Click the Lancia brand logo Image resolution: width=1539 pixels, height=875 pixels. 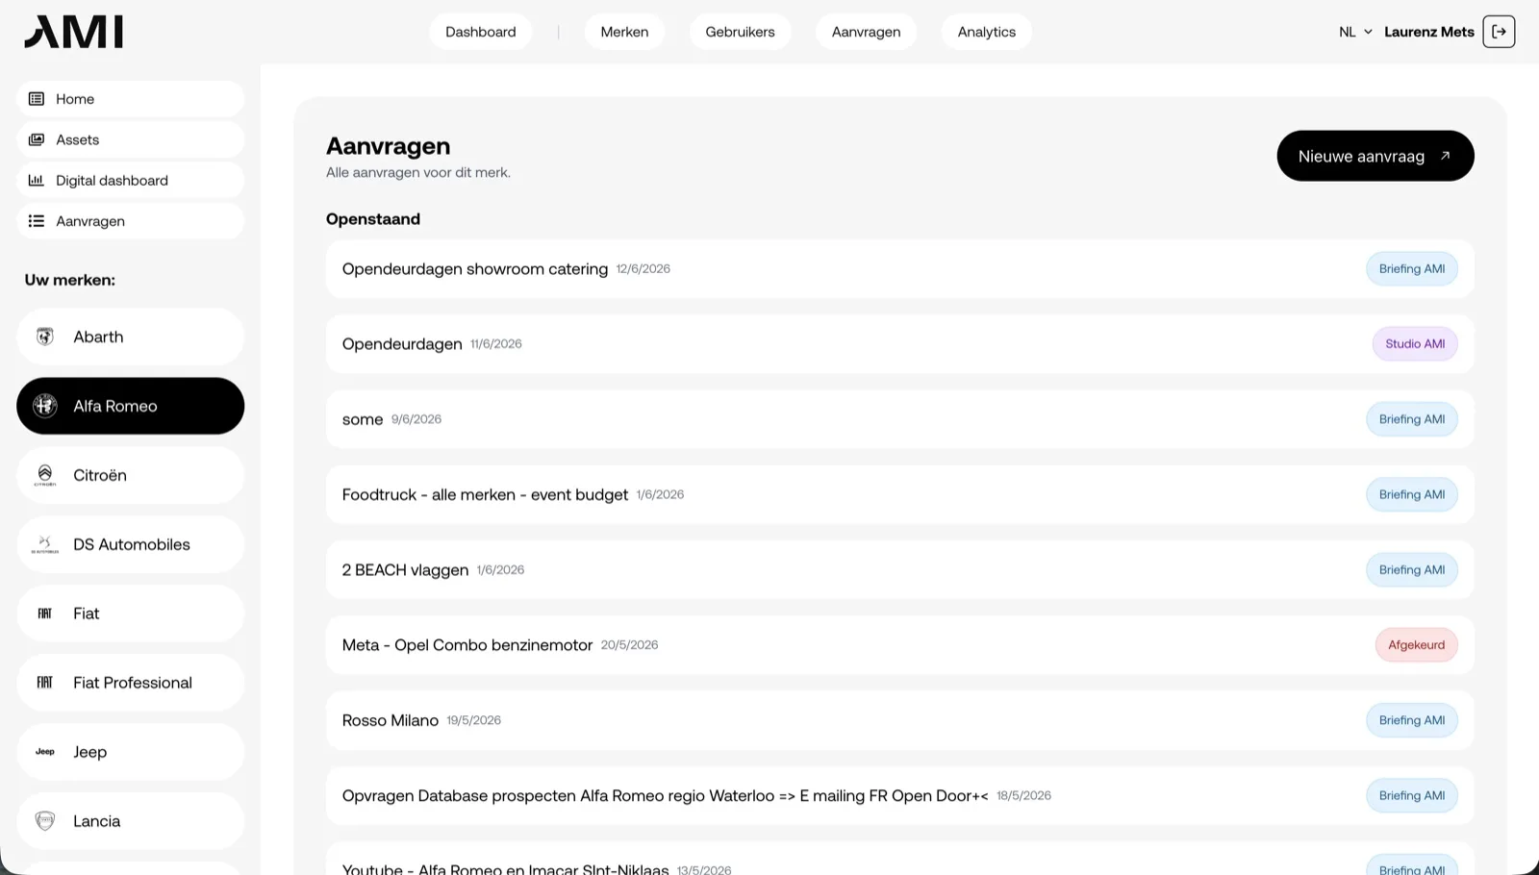pos(45,821)
